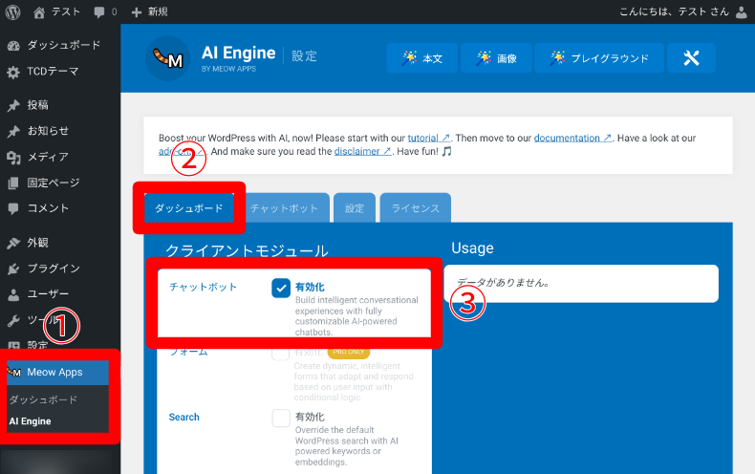Click the magic wand icon on プレイグラウンド

[557, 58]
